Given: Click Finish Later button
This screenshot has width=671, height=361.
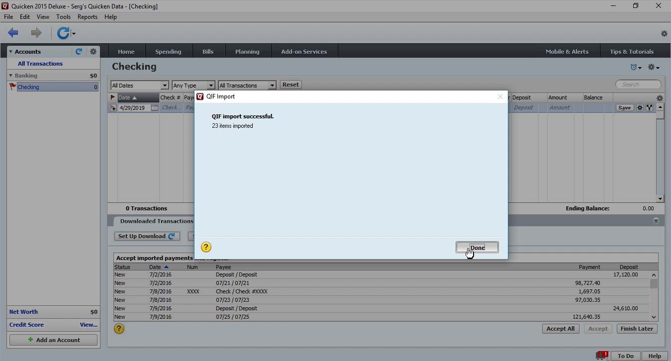Looking at the screenshot, I should pos(637,329).
